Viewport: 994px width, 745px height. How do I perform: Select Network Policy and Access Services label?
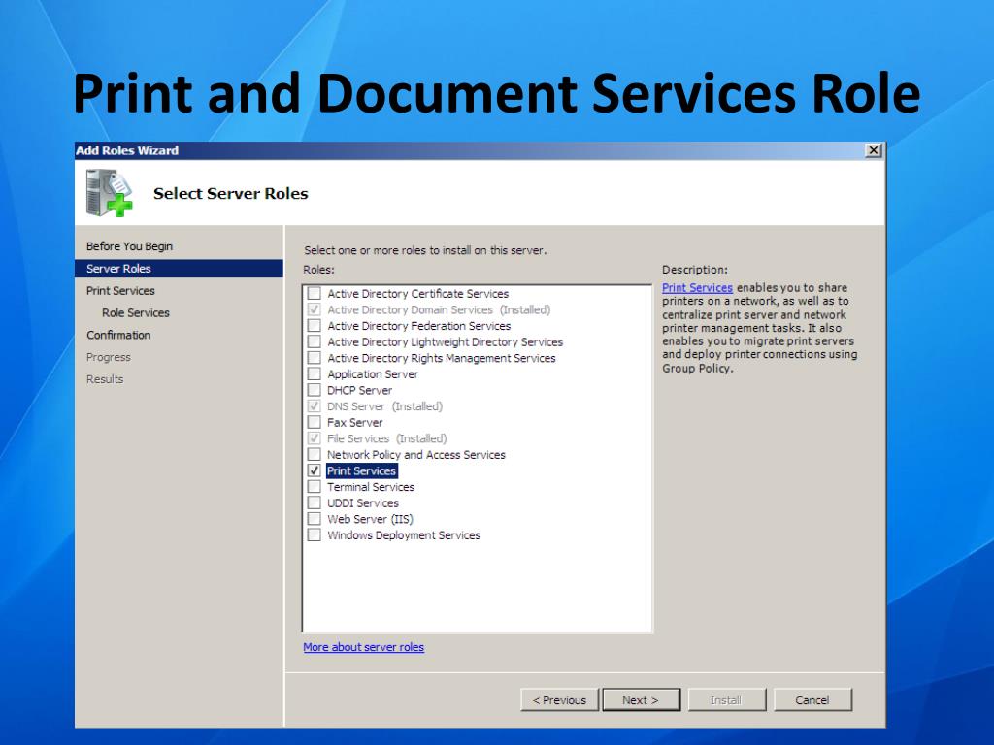pos(415,454)
